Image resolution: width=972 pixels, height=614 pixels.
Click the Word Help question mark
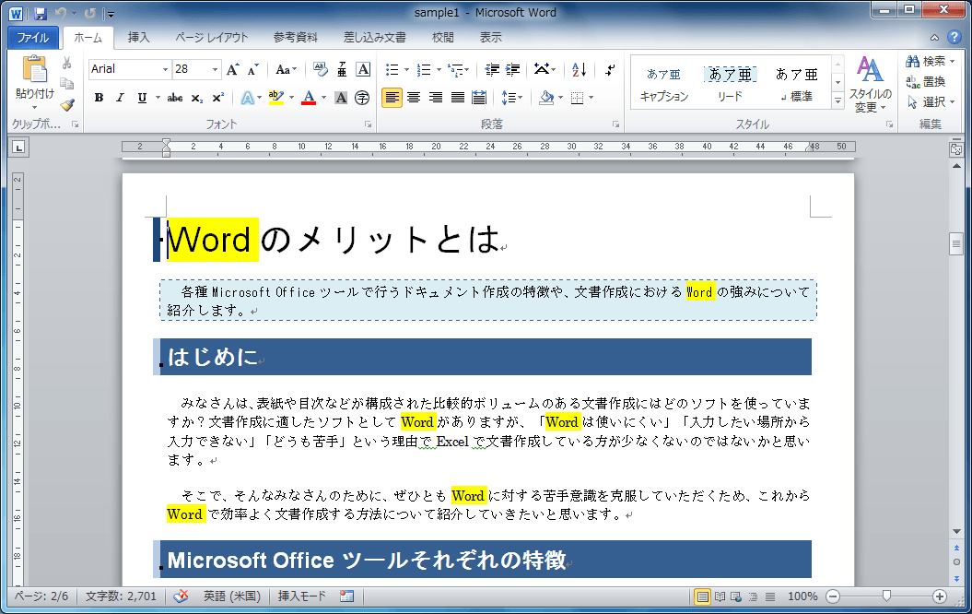(x=954, y=37)
